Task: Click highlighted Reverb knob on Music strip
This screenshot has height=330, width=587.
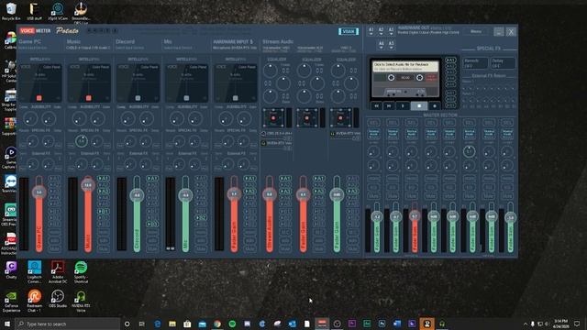Action: click(82, 141)
